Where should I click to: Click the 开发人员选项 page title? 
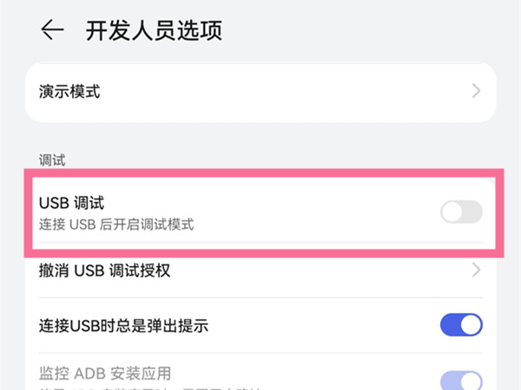coord(154,30)
